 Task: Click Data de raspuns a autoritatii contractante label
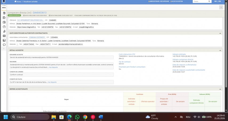[x=189, y=70]
